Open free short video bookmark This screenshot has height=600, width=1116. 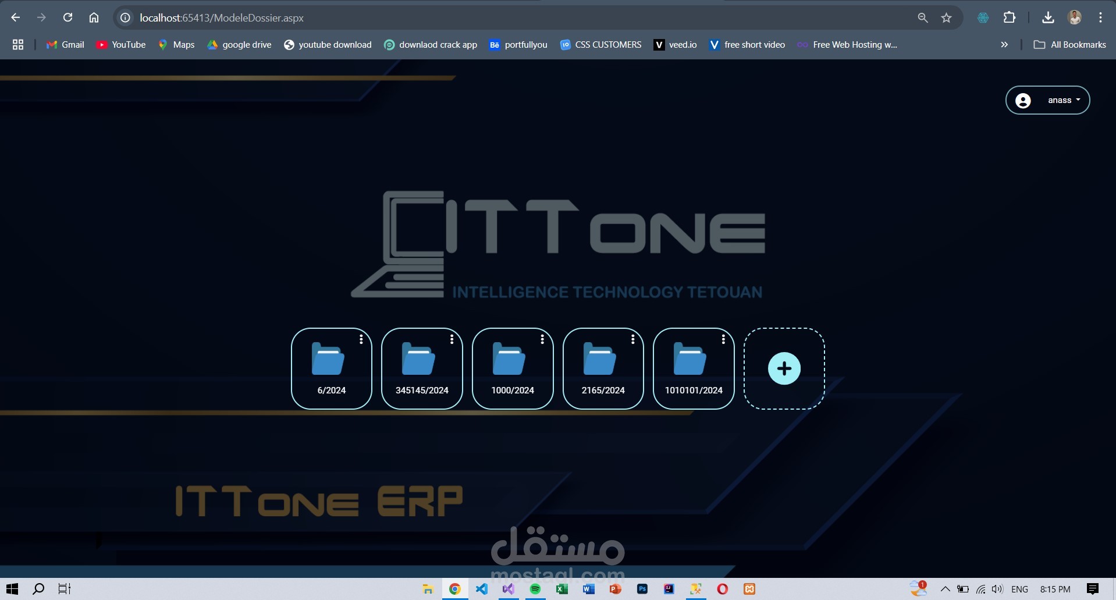pos(747,44)
